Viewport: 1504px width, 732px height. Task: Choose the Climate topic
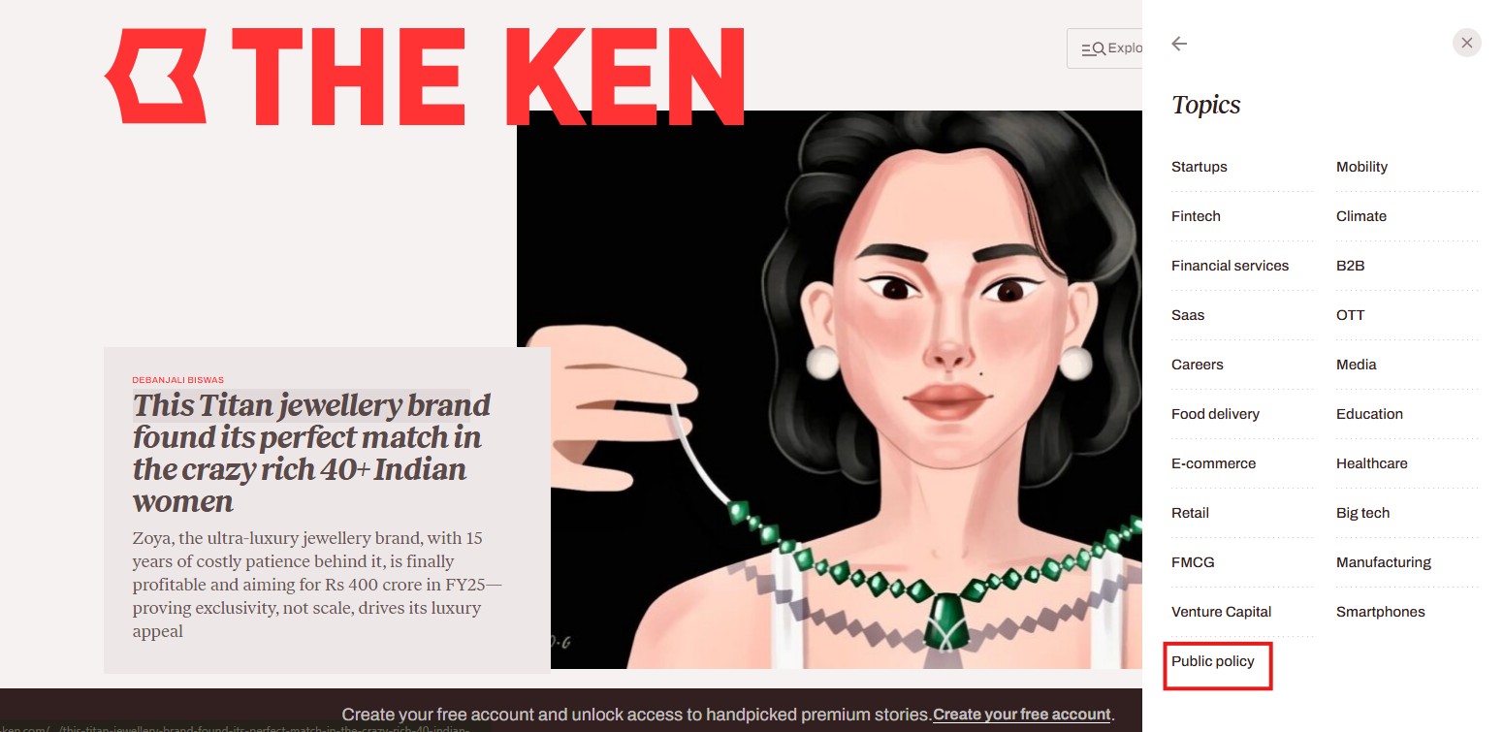pyautogui.click(x=1361, y=216)
